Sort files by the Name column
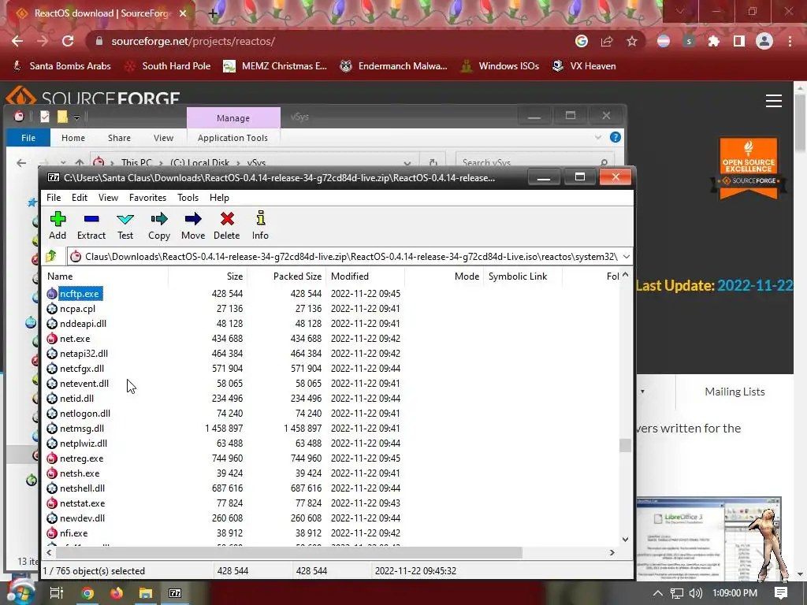The image size is (807, 605). (x=106, y=277)
